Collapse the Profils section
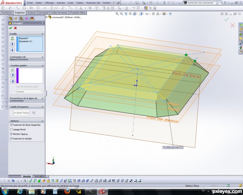The height and width of the screenshot is (195, 243). [x=42, y=34]
